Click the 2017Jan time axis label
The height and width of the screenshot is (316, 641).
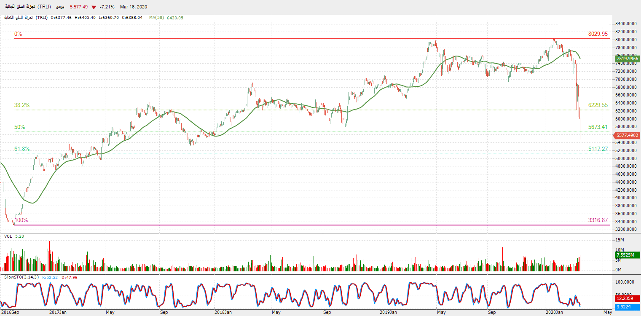point(57,312)
